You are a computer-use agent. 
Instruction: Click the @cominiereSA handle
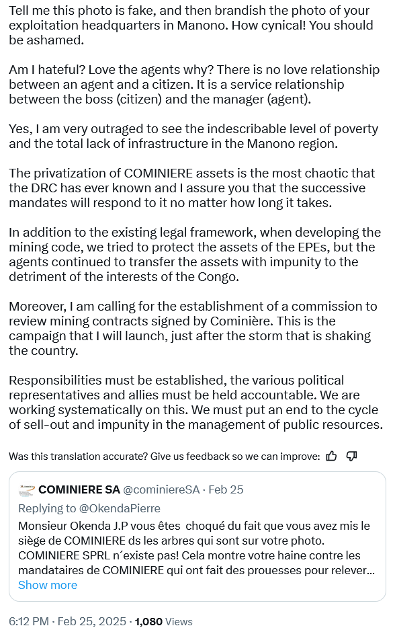point(161,489)
